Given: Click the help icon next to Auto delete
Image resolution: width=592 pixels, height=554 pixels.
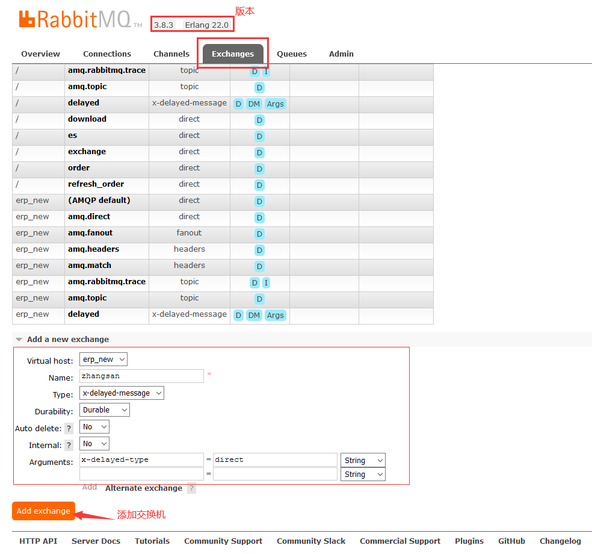Looking at the screenshot, I should click(x=69, y=428).
